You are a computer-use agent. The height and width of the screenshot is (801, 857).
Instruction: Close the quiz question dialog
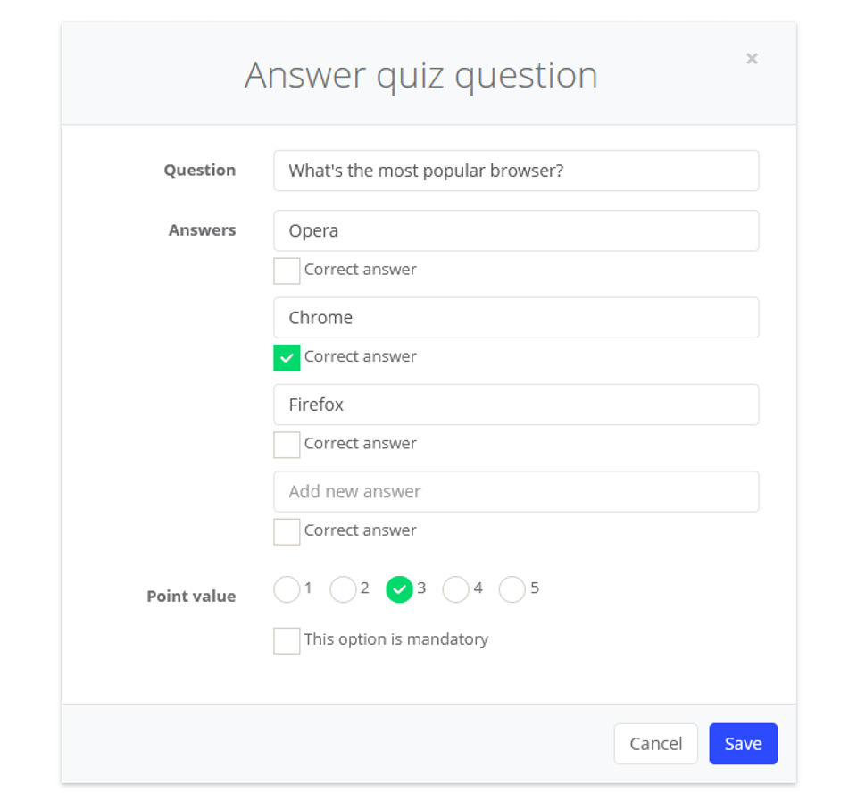click(752, 59)
